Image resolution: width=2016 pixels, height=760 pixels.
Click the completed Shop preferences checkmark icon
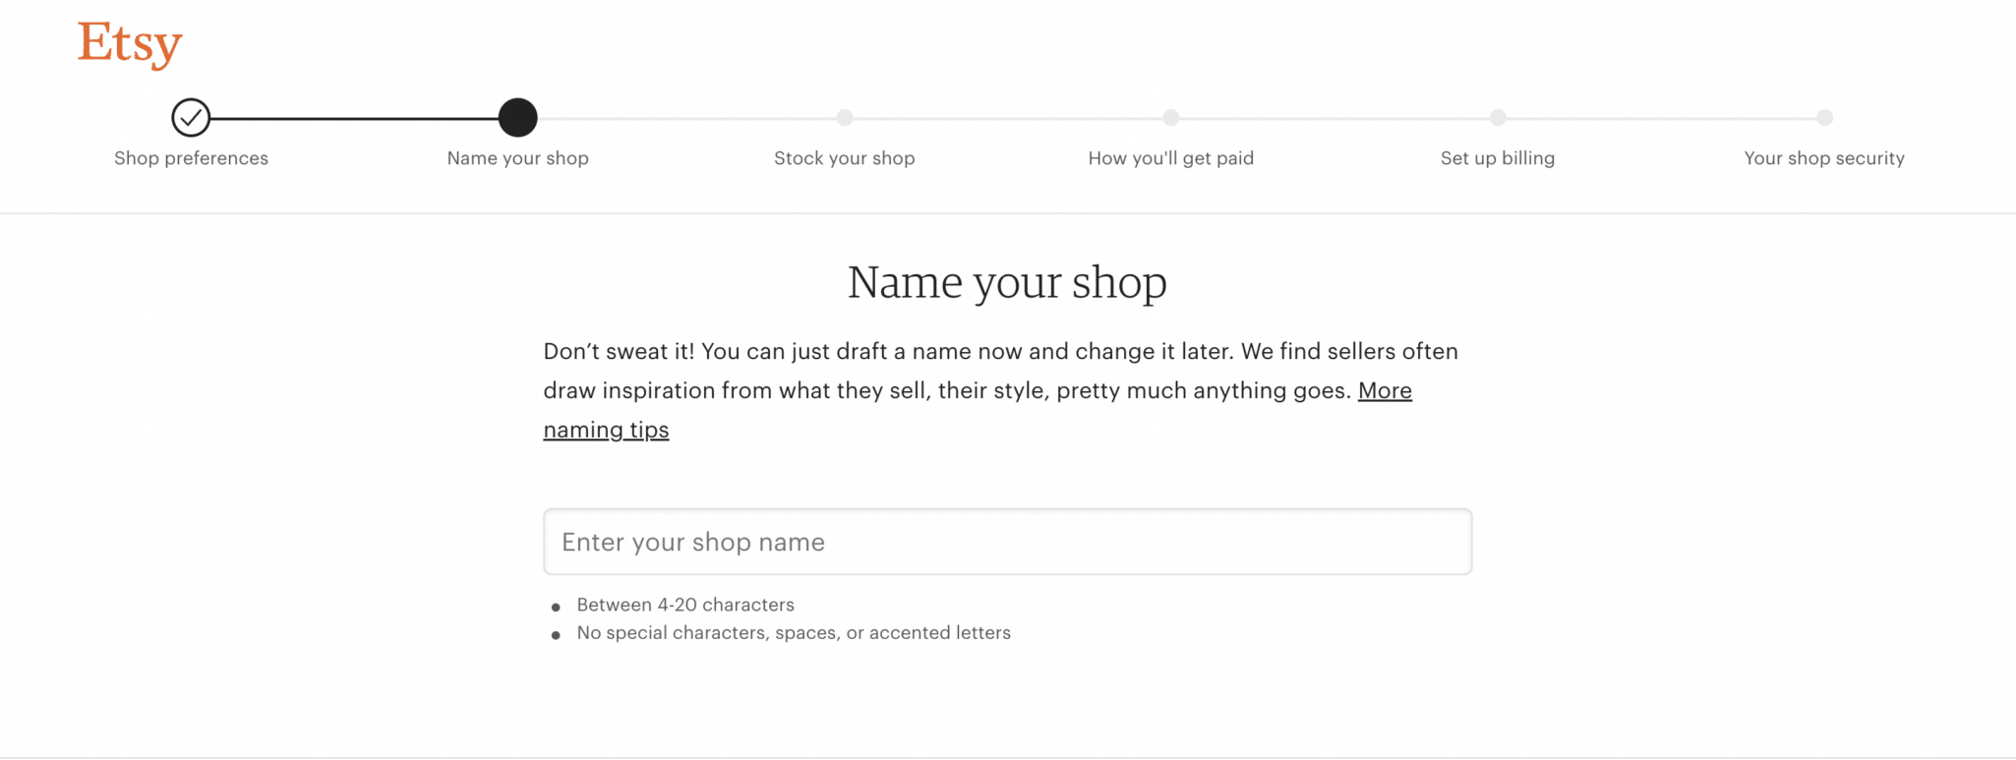coord(191,117)
